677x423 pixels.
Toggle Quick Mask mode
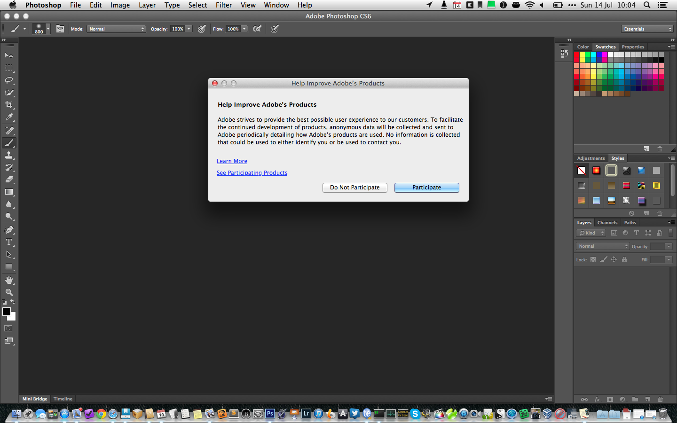tap(8, 329)
